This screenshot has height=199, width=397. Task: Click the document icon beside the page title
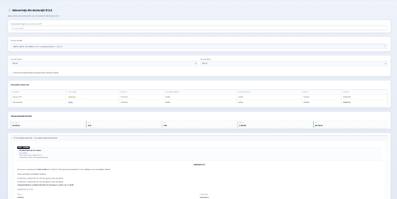tap(10, 10)
